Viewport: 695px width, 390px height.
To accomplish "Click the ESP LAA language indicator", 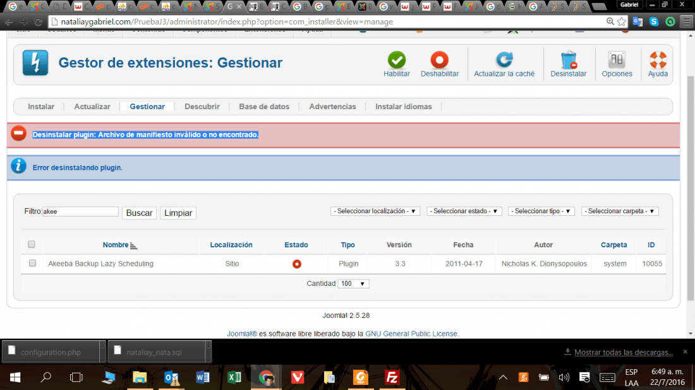I will pos(631,377).
